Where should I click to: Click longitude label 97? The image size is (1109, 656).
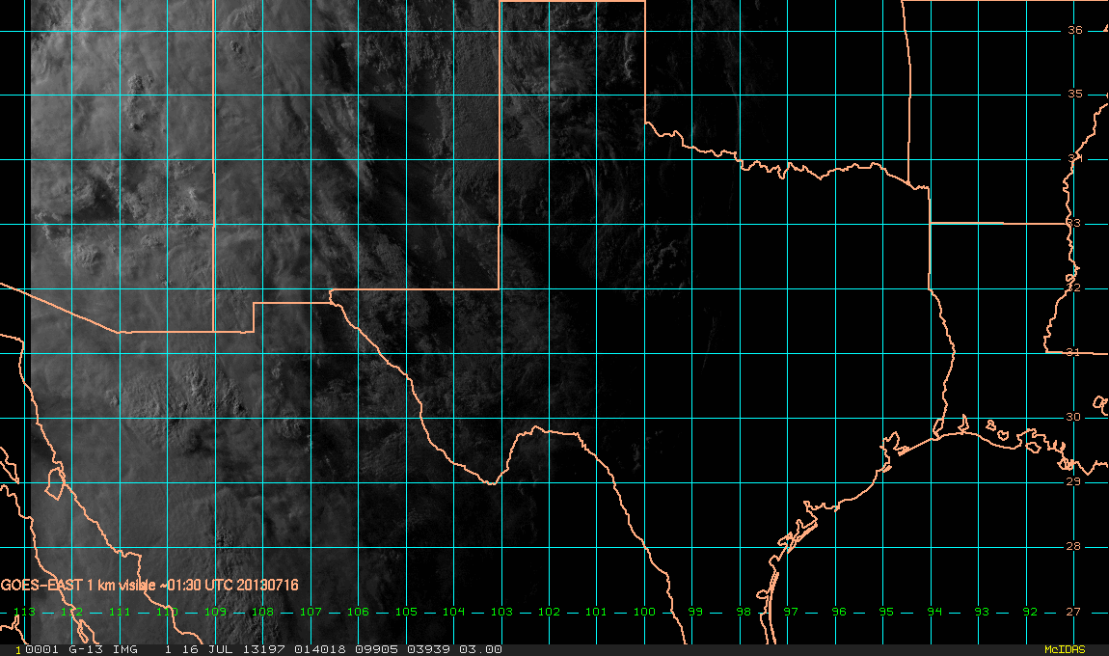point(791,612)
